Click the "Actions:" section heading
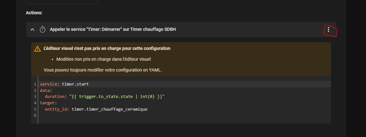366x137 pixels. tap(34, 13)
